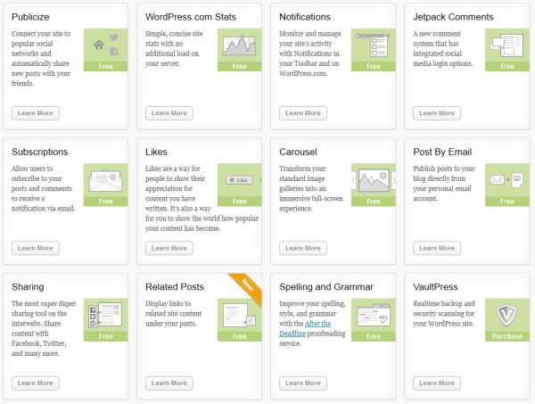Open Learn More for Post By Email

point(437,248)
